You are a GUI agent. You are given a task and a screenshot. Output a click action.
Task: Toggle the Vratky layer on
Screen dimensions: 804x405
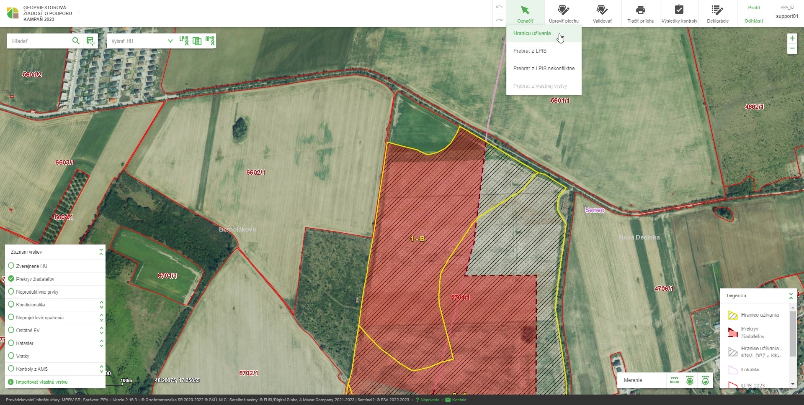(x=11, y=356)
